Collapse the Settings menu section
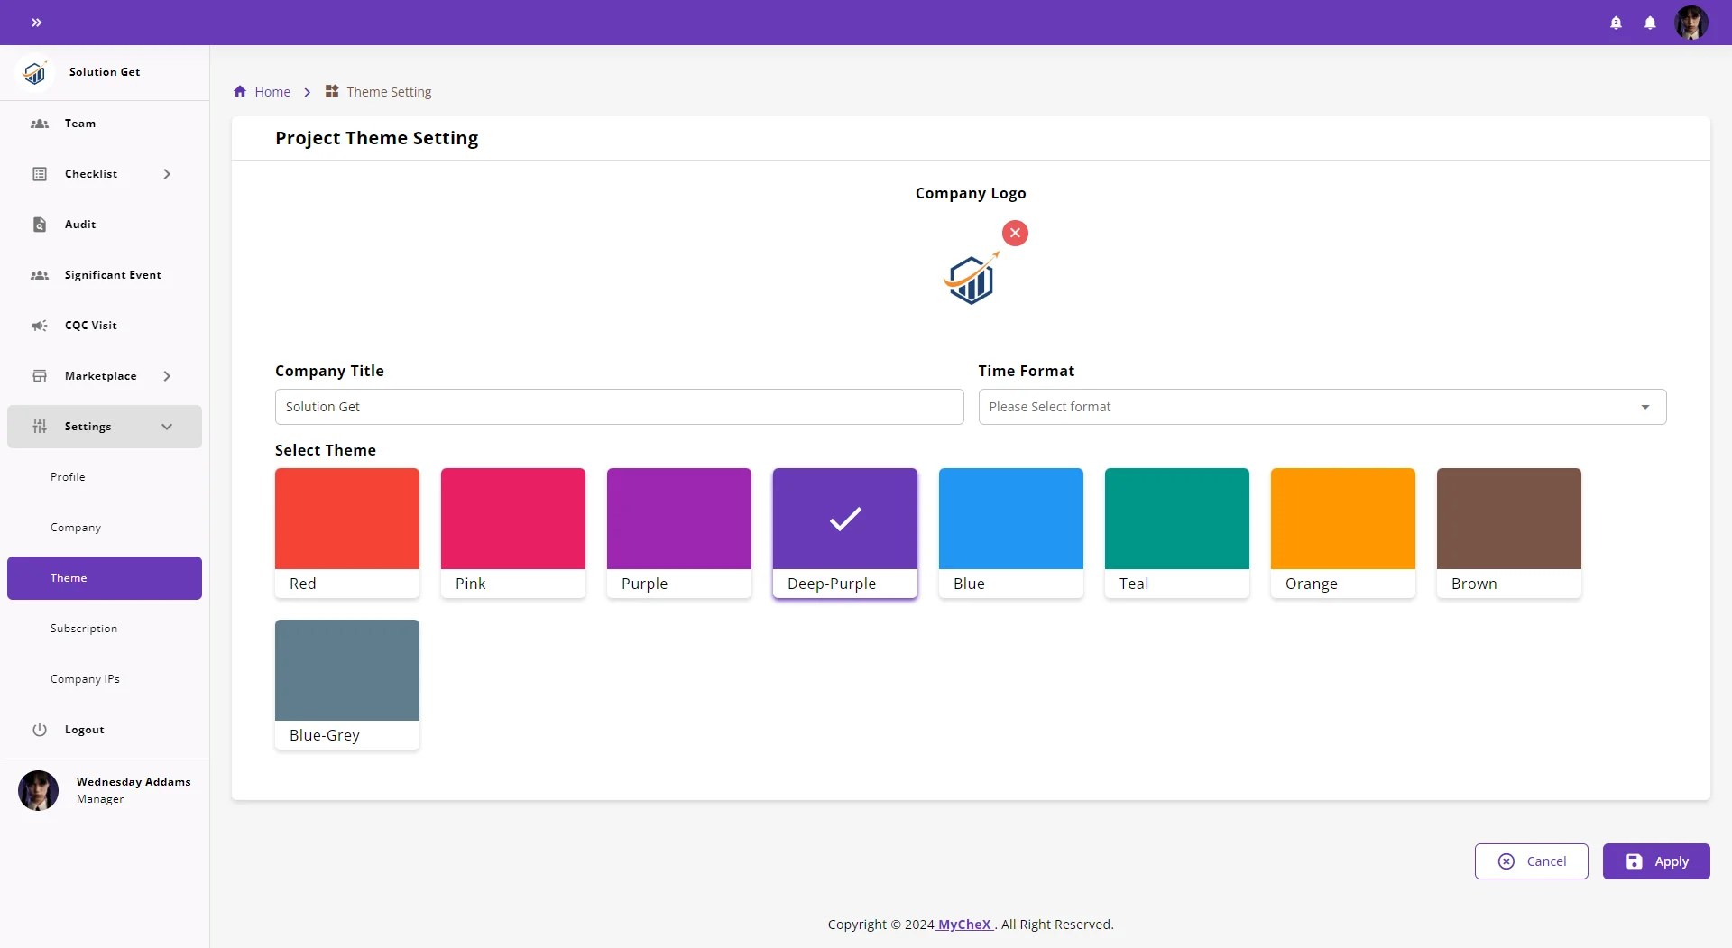 pyautogui.click(x=167, y=427)
